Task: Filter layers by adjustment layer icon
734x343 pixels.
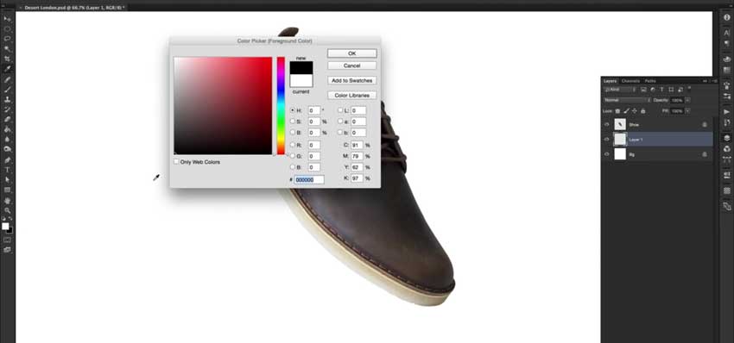Action: click(x=653, y=90)
